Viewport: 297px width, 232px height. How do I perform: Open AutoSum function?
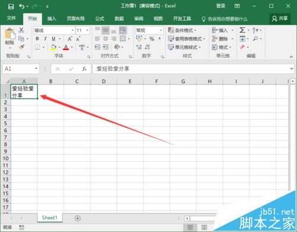click(x=242, y=30)
